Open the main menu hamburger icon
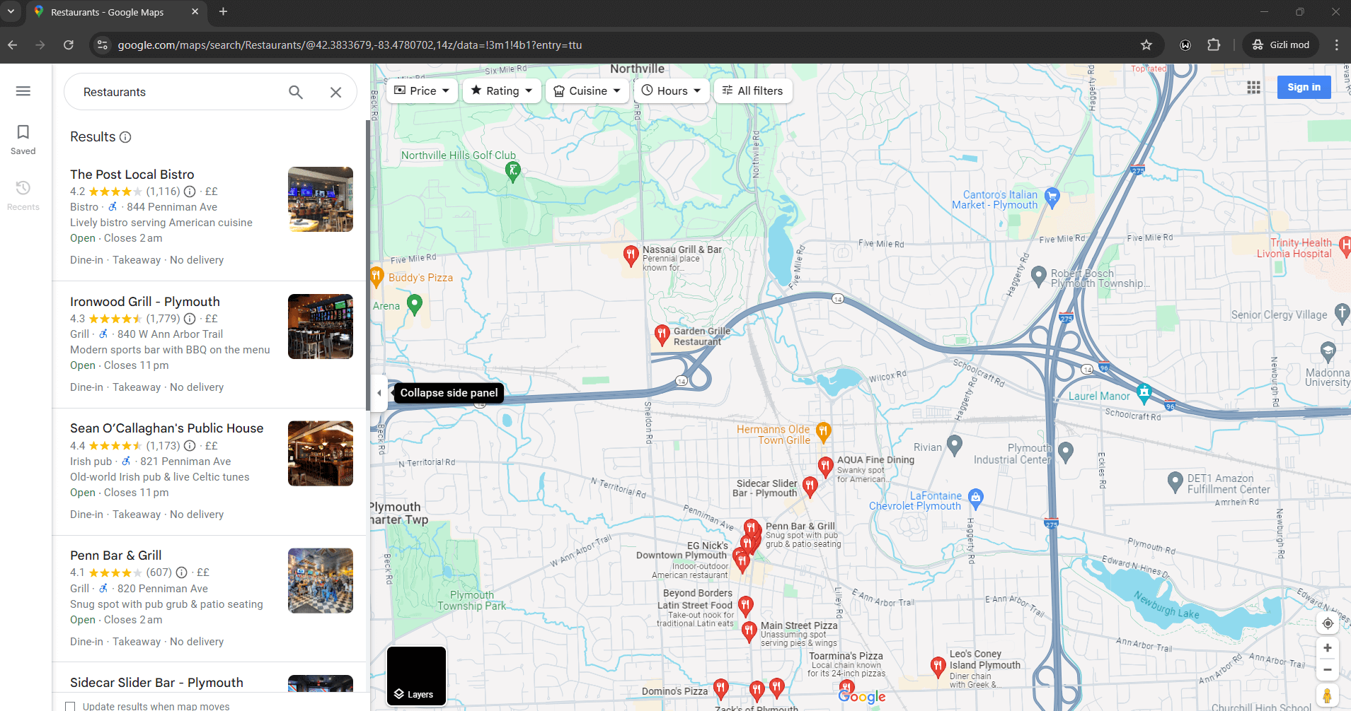 pos(23,91)
